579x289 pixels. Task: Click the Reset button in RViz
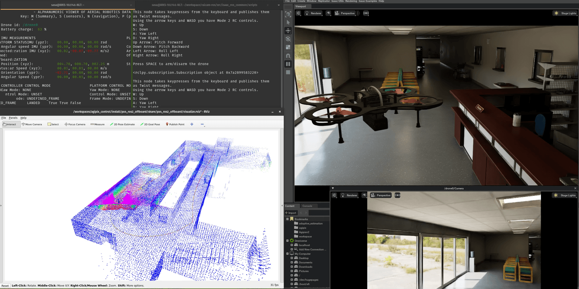point(5,285)
